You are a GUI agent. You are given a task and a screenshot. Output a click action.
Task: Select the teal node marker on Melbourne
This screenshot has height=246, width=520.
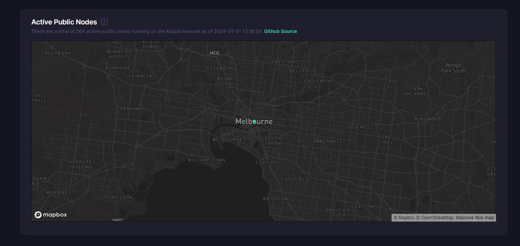click(254, 122)
